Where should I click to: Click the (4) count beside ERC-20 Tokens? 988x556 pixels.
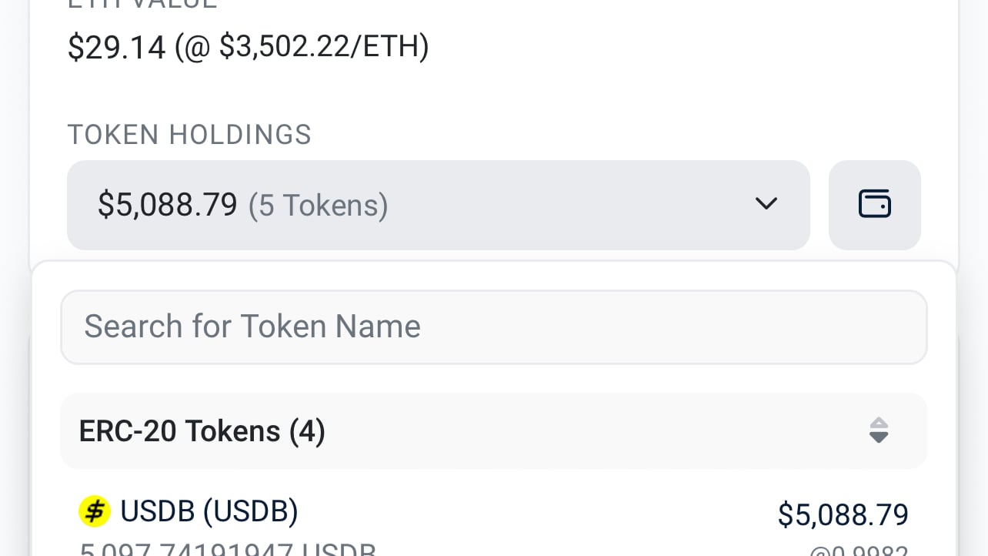(x=307, y=431)
